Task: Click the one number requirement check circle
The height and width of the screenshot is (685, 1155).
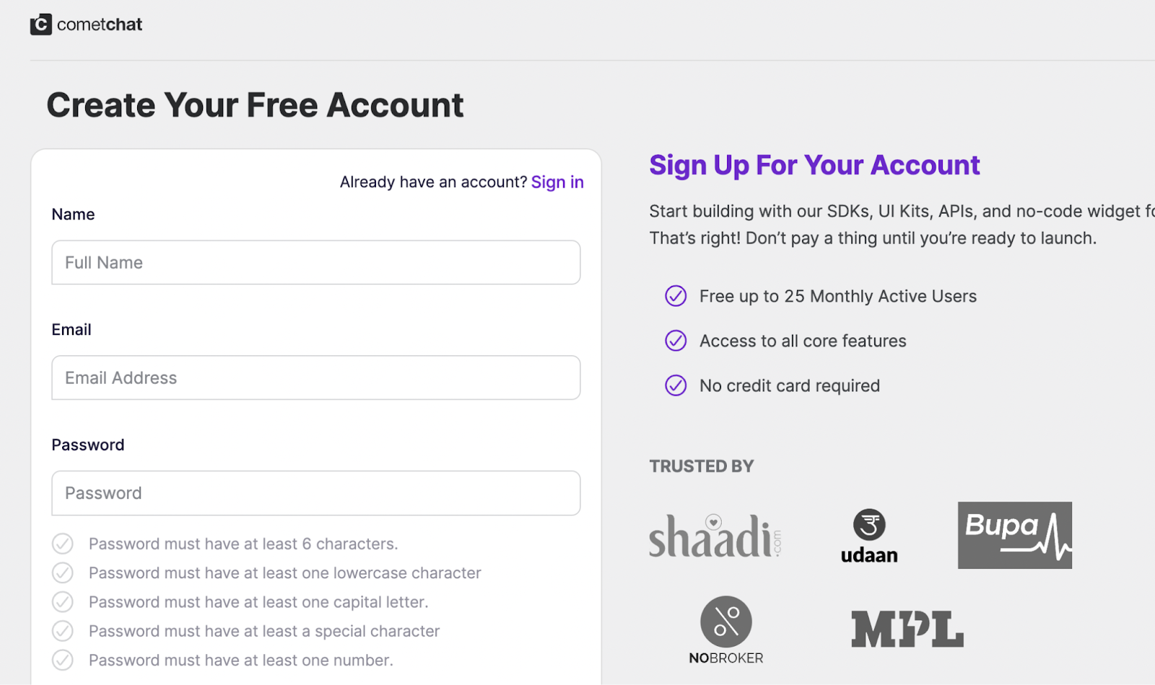Action: 63,660
